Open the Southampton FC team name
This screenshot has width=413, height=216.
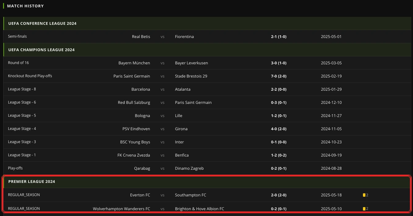coord(191,195)
